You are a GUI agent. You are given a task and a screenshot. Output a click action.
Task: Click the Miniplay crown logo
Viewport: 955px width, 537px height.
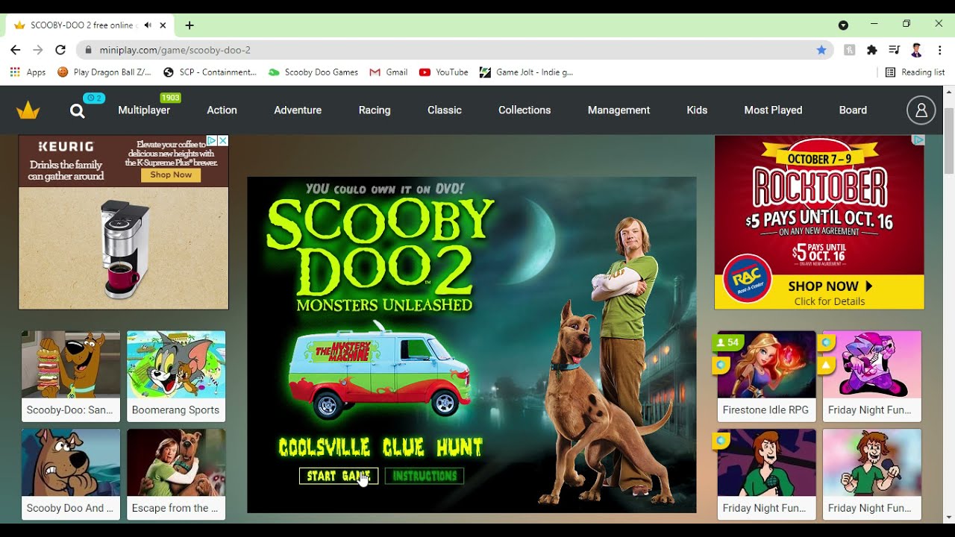click(x=28, y=110)
